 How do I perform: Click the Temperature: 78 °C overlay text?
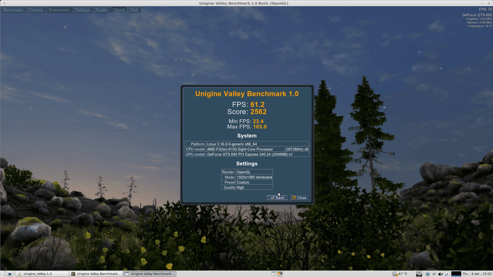pos(480,26)
